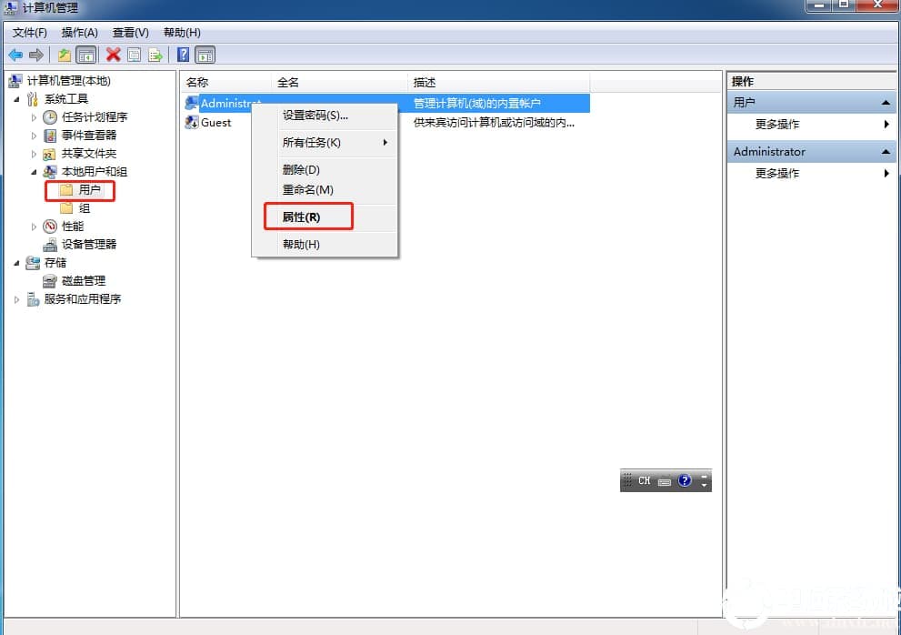Choose 设置密码(S)... from the context menu
Screen dimensions: 901x635
[315, 116]
